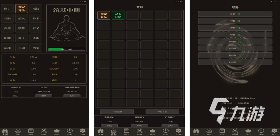Click the 筑基中期 realm title
This screenshot has height=136, width=280.
66,10
